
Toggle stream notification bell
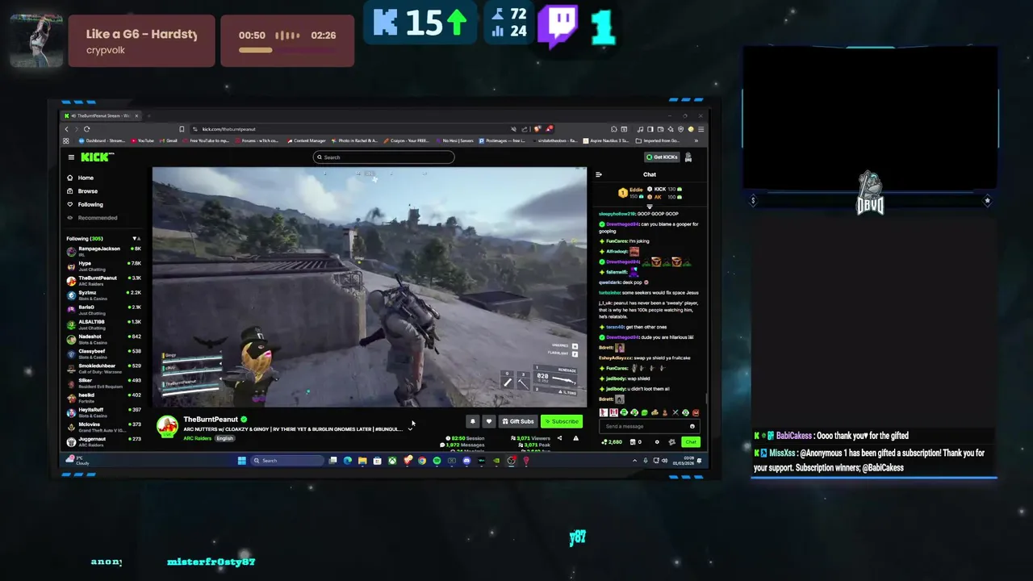(473, 421)
